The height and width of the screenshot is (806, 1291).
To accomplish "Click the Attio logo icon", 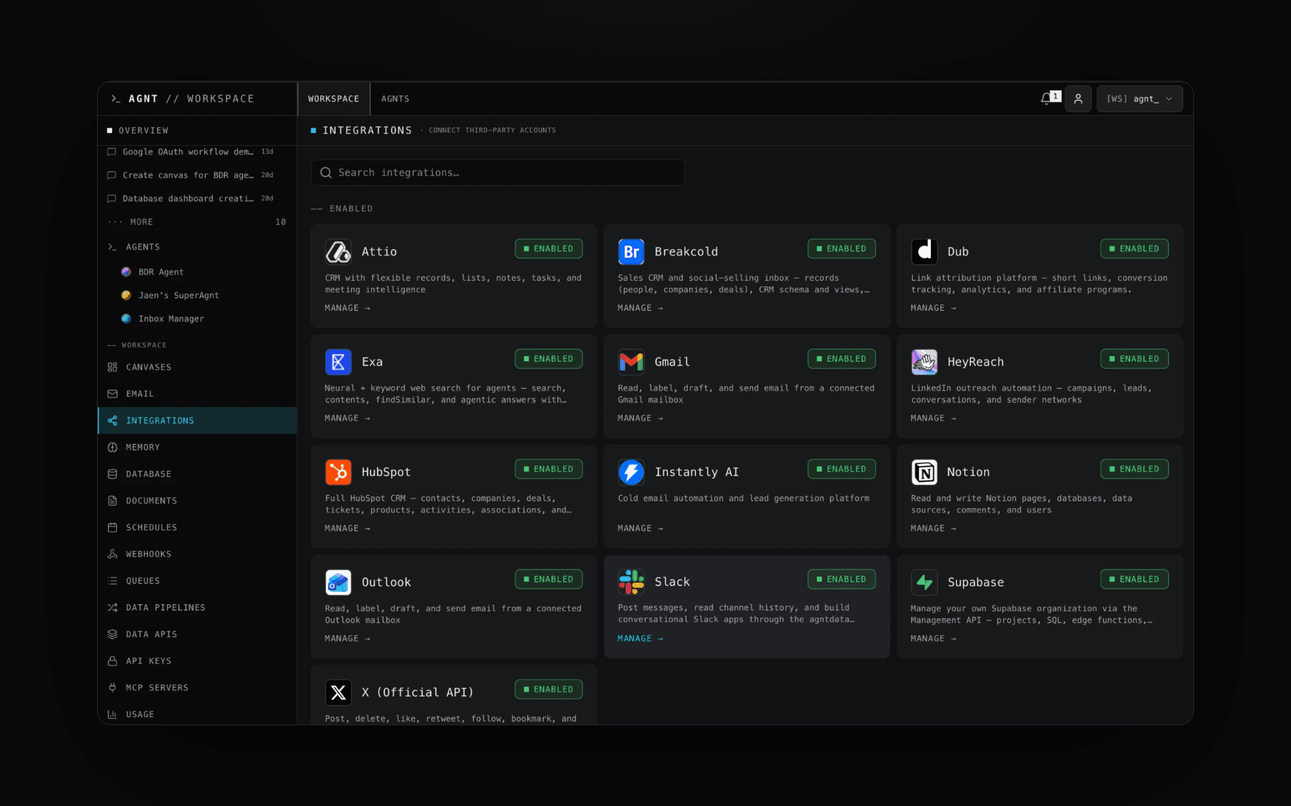I will pyautogui.click(x=338, y=251).
